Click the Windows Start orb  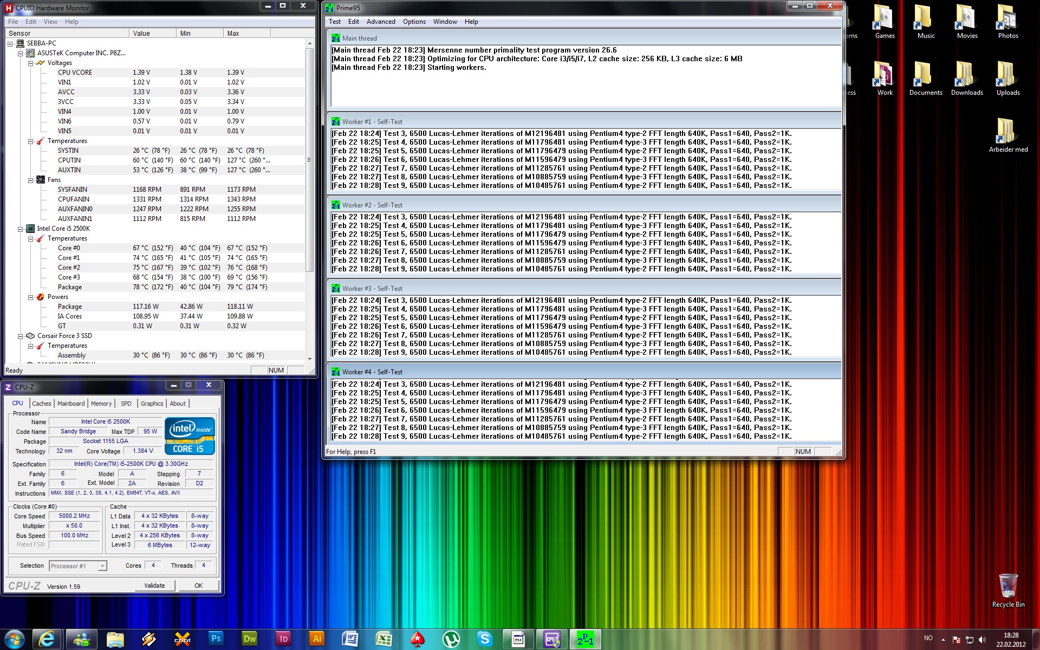click(15, 639)
